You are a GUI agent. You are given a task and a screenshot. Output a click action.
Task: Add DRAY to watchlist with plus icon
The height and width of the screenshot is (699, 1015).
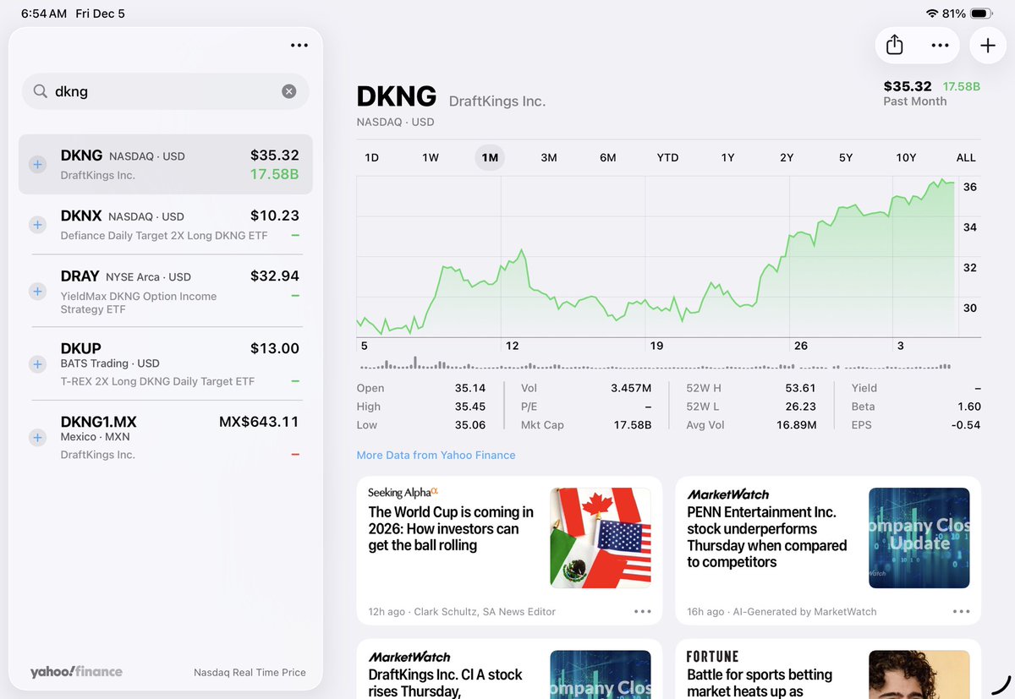click(x=37, y=291)
